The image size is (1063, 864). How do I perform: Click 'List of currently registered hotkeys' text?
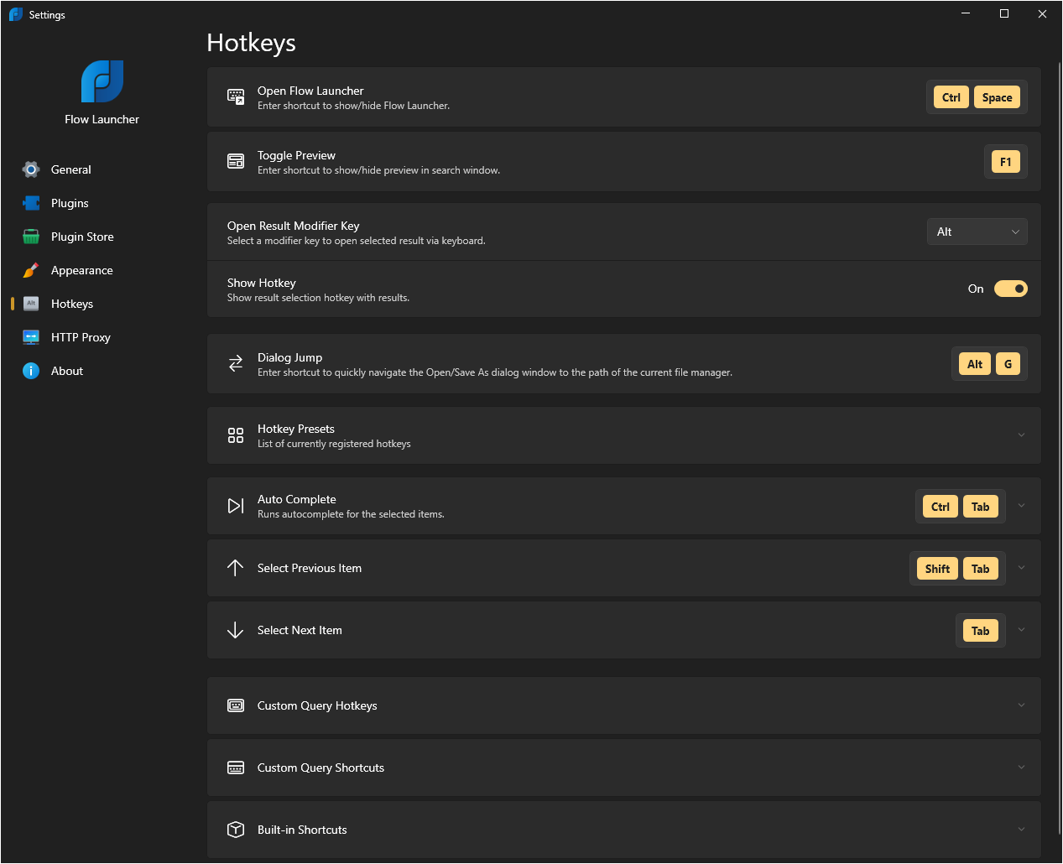[334, 444]
